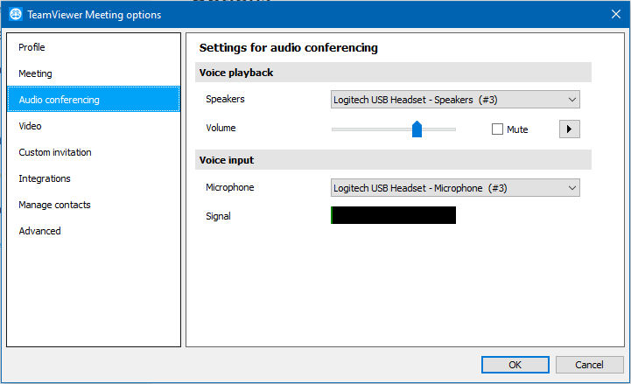The height and width of the screenshot is (384, 631).
Task: Click the volume slider handle
Action: tap(417, 129)
